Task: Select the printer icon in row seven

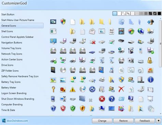Action: click(102, 79)
